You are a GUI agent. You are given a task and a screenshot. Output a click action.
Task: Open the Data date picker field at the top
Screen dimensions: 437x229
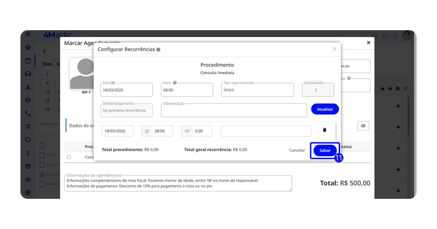(x=127, y=90)
